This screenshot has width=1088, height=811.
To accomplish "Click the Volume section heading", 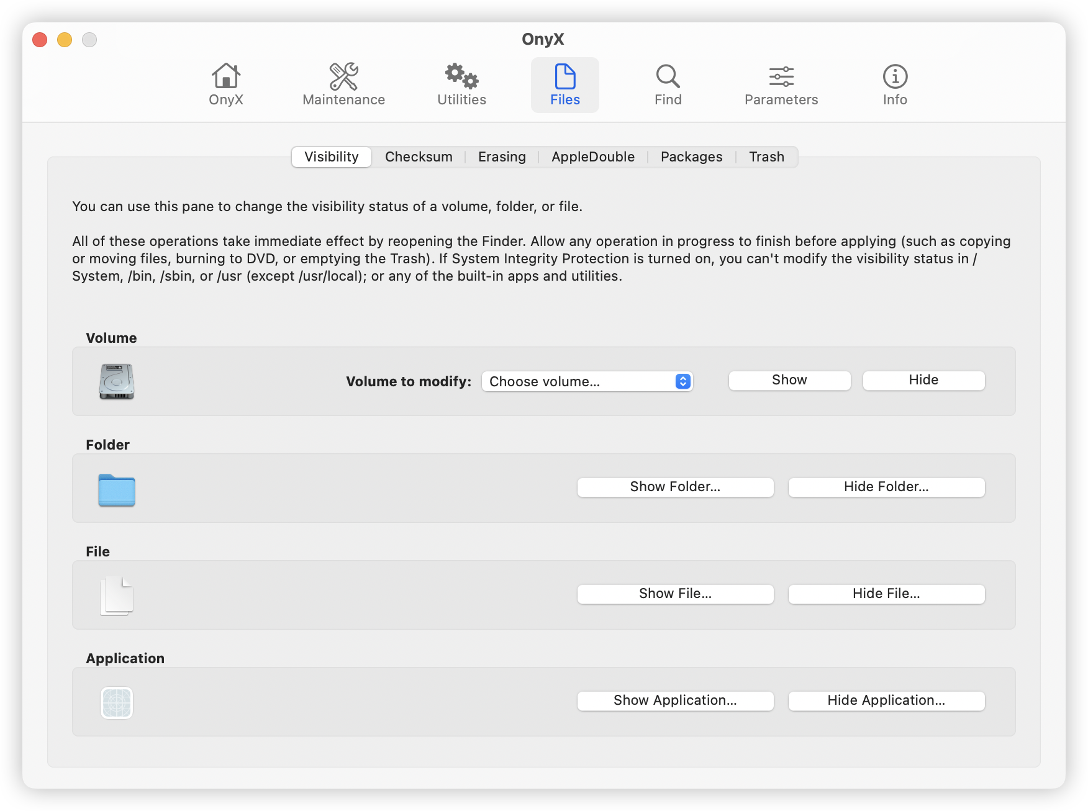I will [x=111, y=338].
